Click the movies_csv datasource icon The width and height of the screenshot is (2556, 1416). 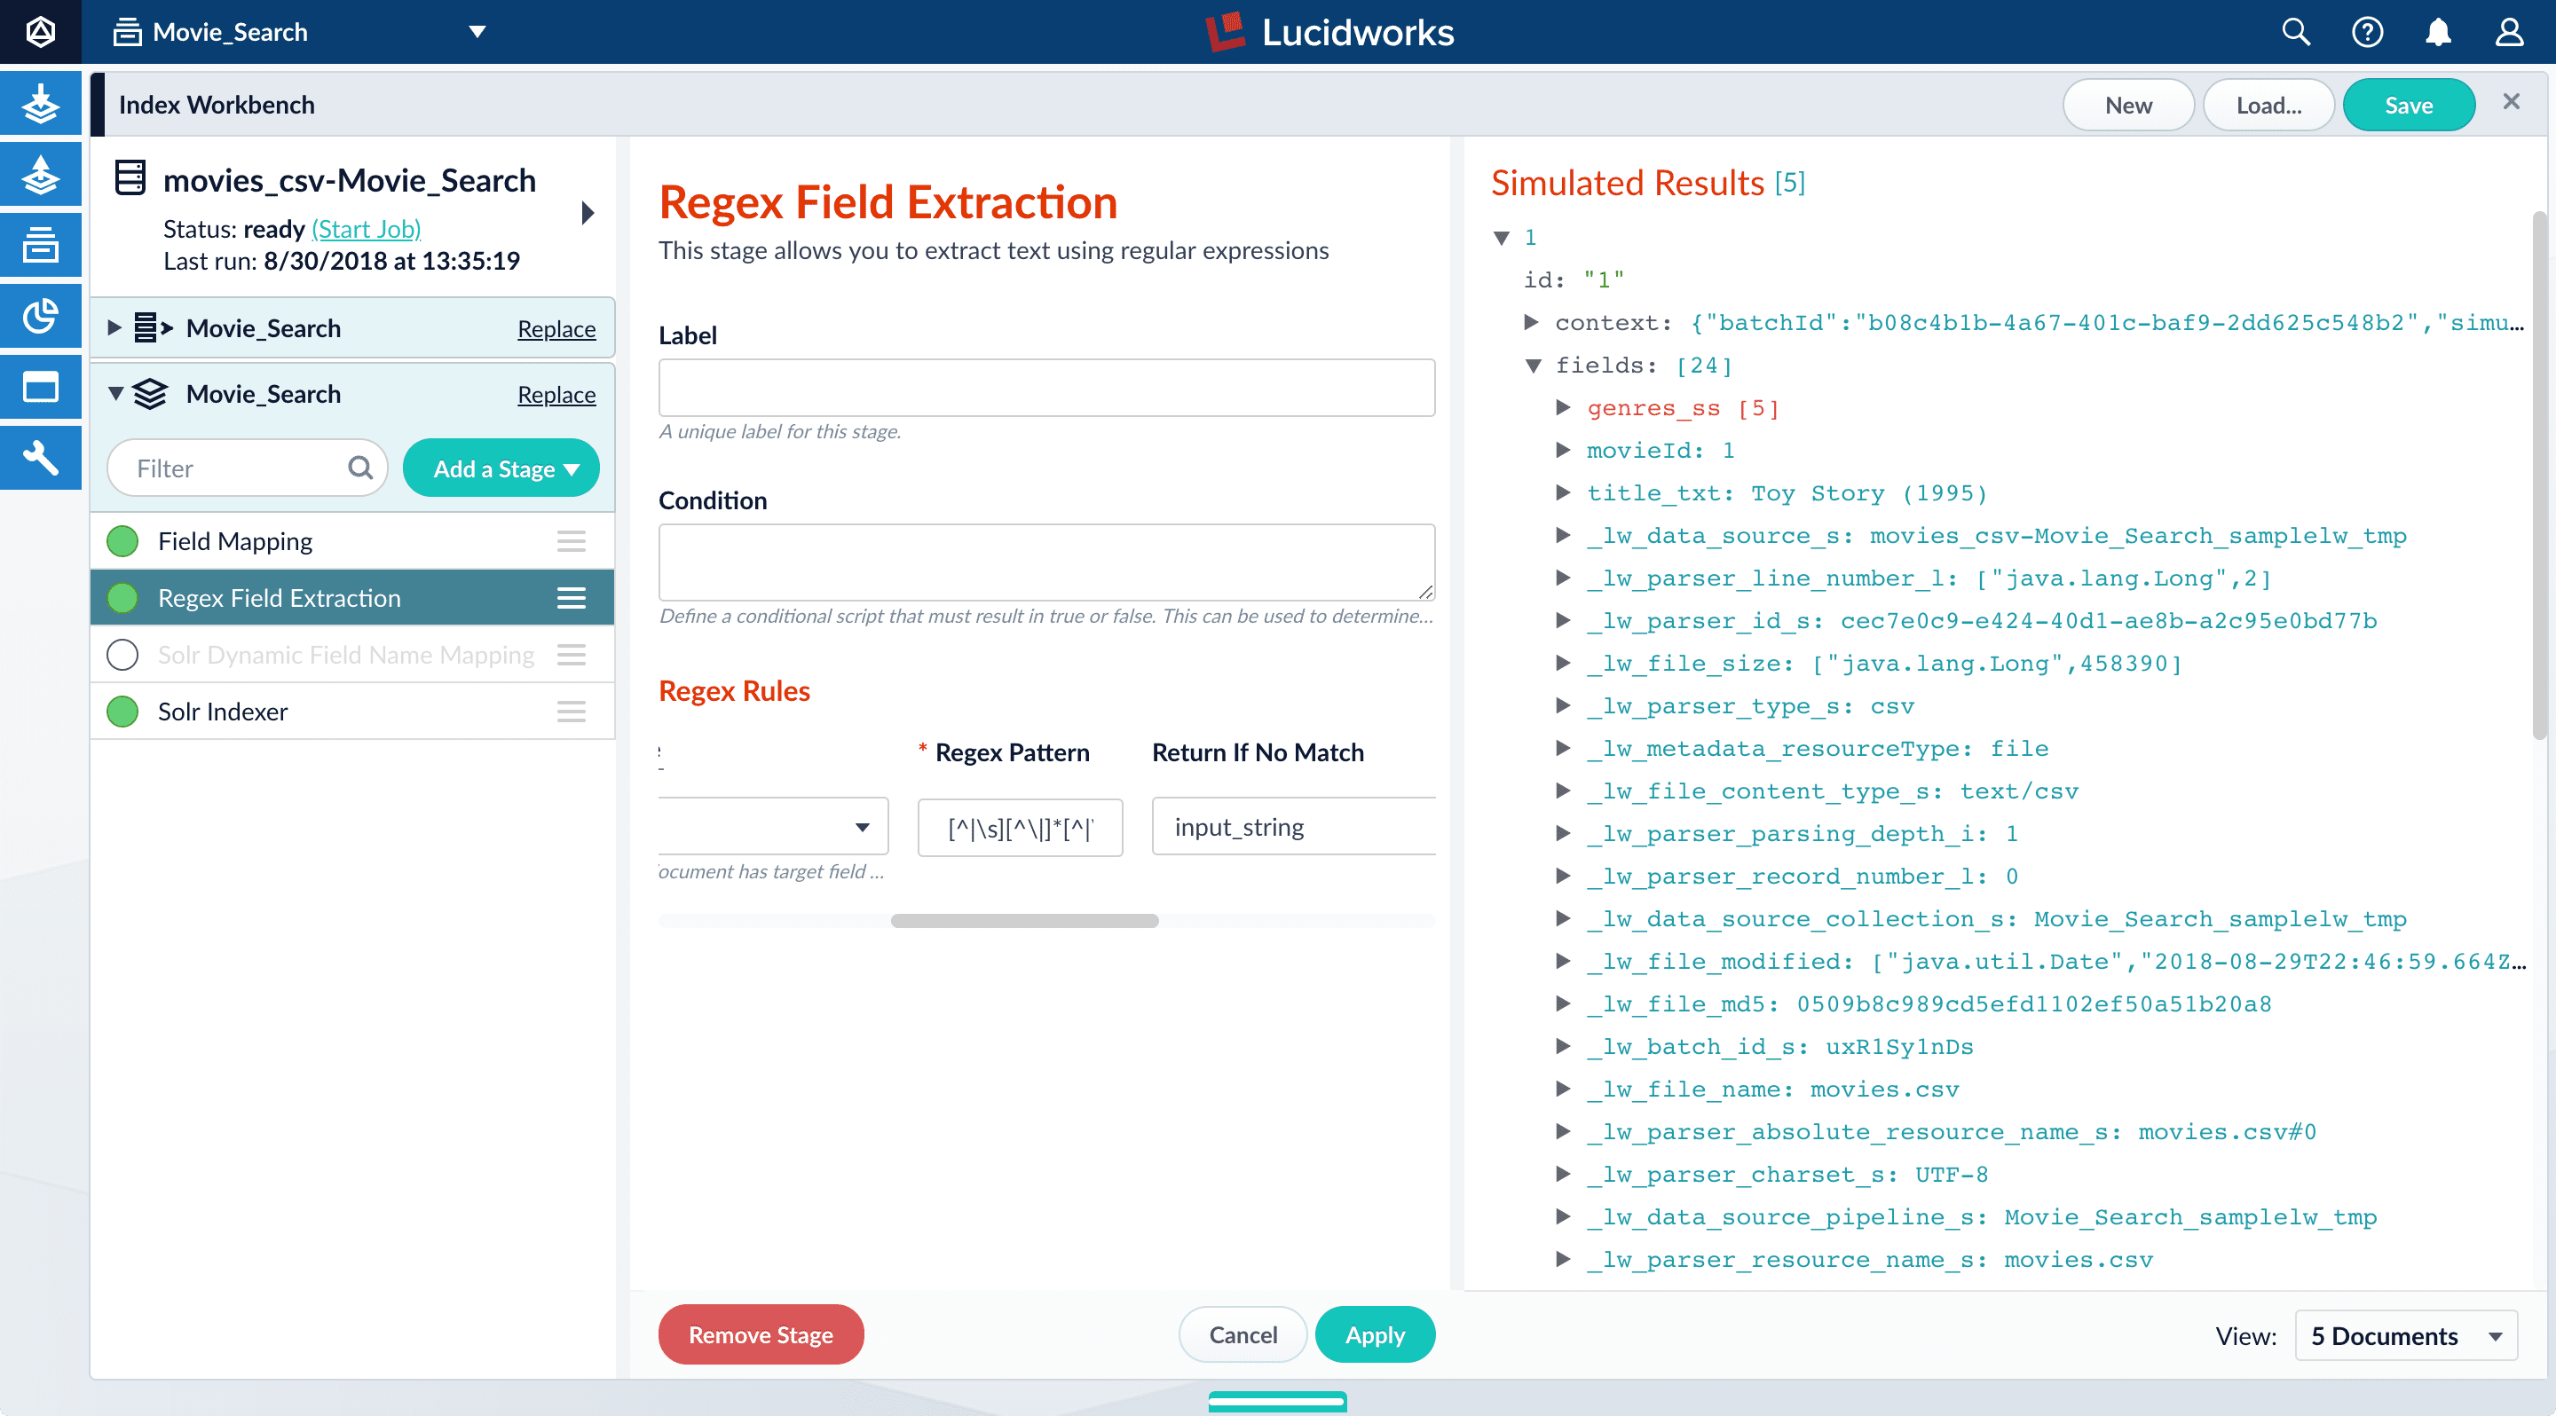(x=130, y=177)
